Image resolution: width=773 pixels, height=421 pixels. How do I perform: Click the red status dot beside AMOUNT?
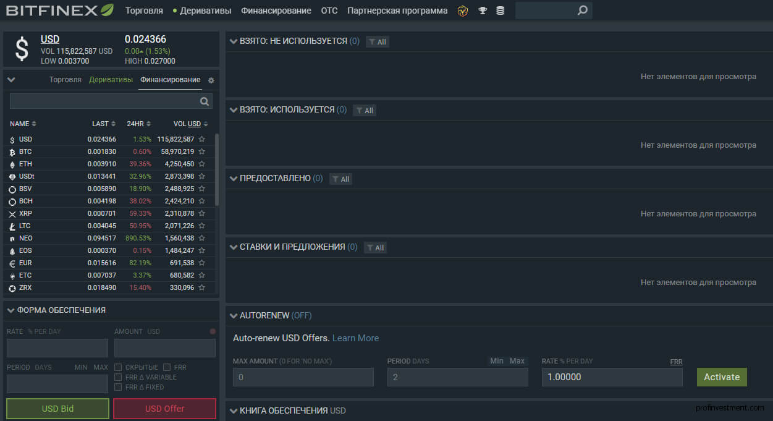pos(213,331)
